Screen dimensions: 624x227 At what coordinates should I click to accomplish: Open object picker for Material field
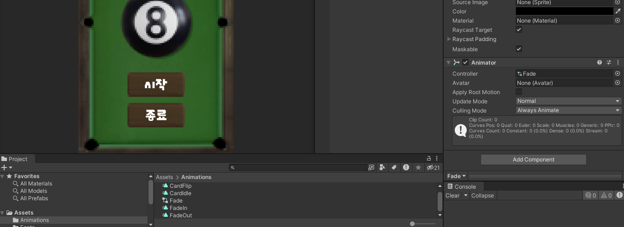618,20
